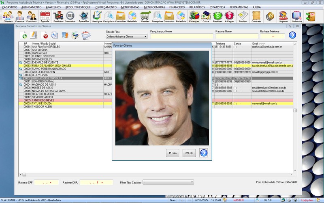
Task: Click the new client green plus icon
Action: click(23, 35)
